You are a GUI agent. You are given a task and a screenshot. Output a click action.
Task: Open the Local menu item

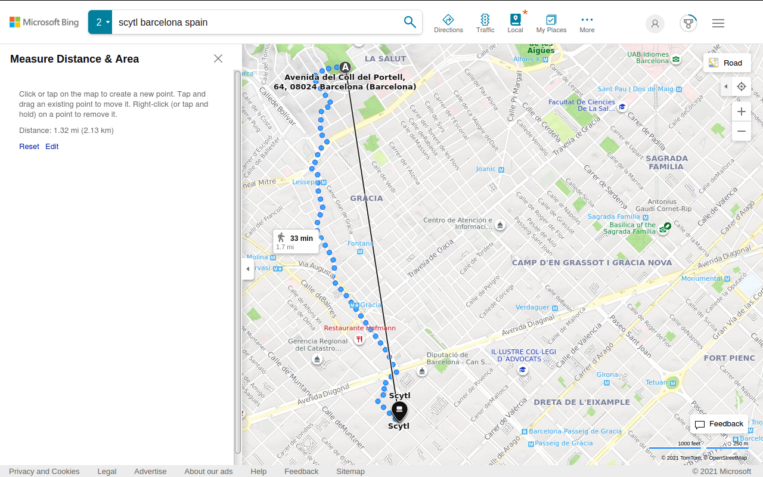pyautogui.click(x=515, y=24)
